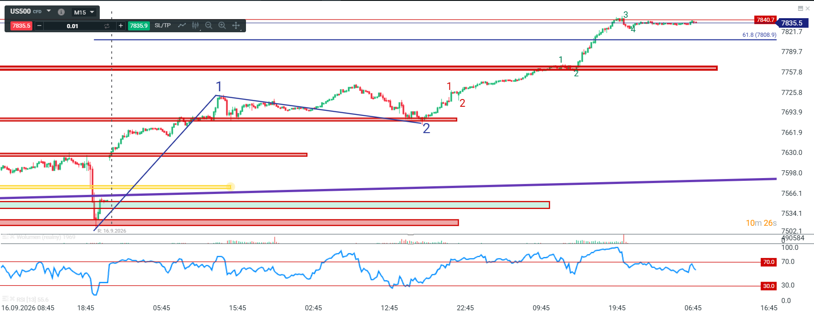Toggle the SL/TP option
This screenshot has height=318, width=814.
[x=163, y=25]
